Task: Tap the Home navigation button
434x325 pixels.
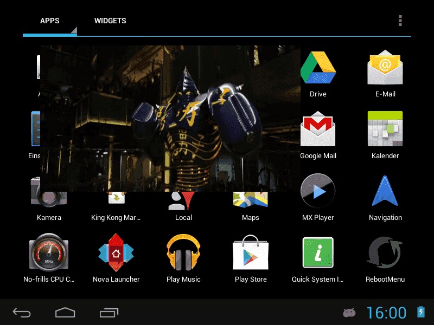Action: 65,313
